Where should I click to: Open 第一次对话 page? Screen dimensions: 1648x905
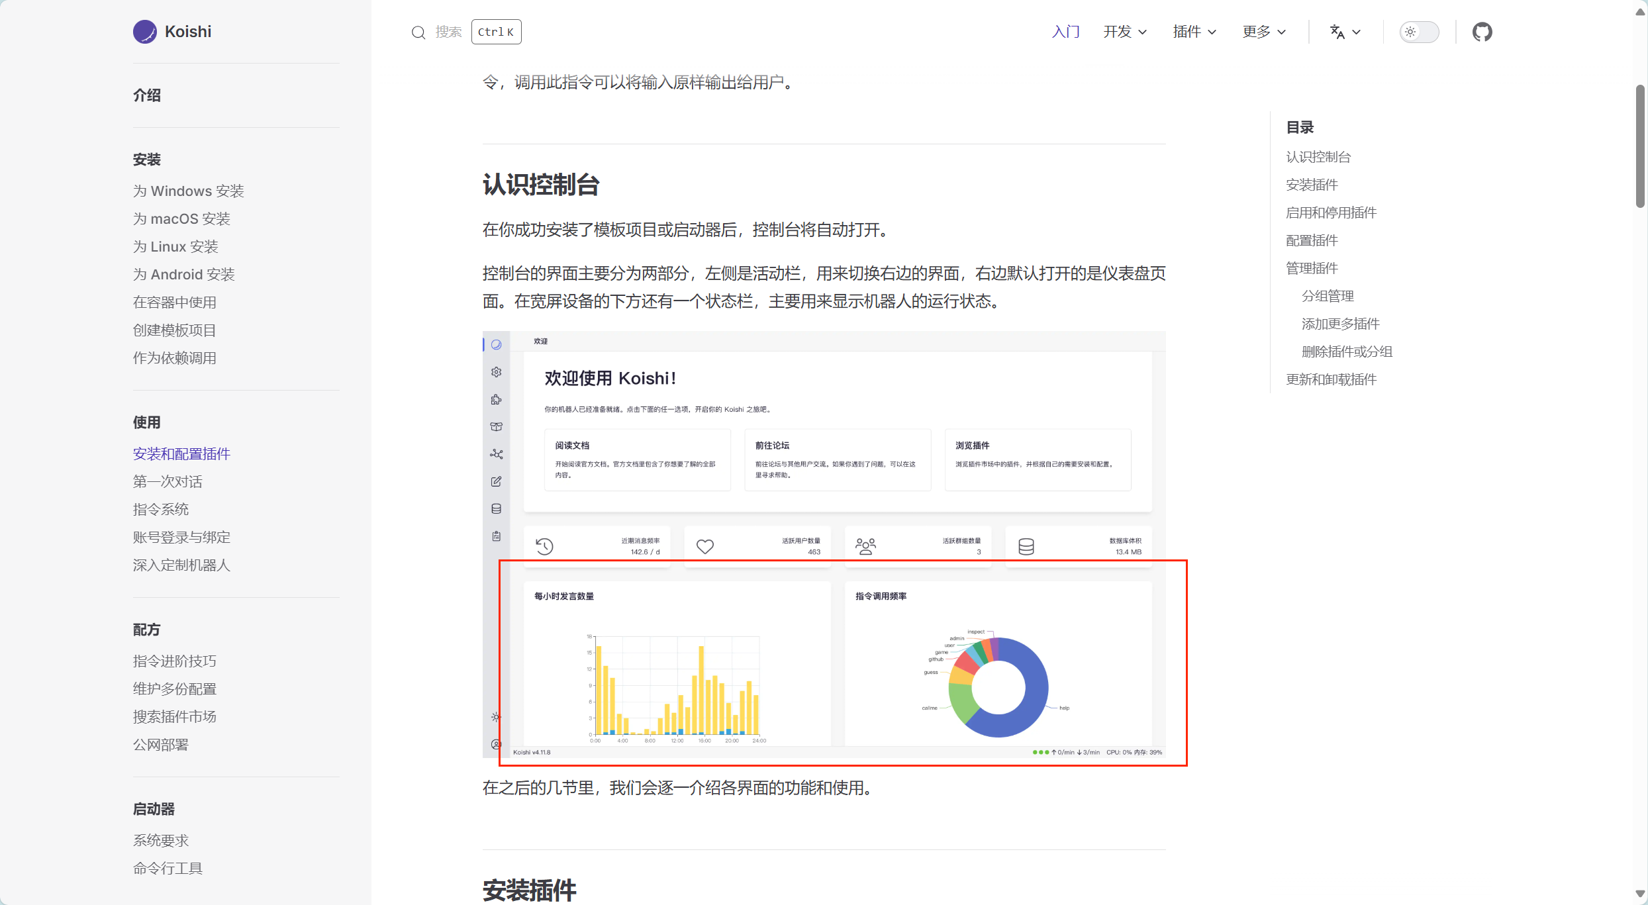pos(168,482)
